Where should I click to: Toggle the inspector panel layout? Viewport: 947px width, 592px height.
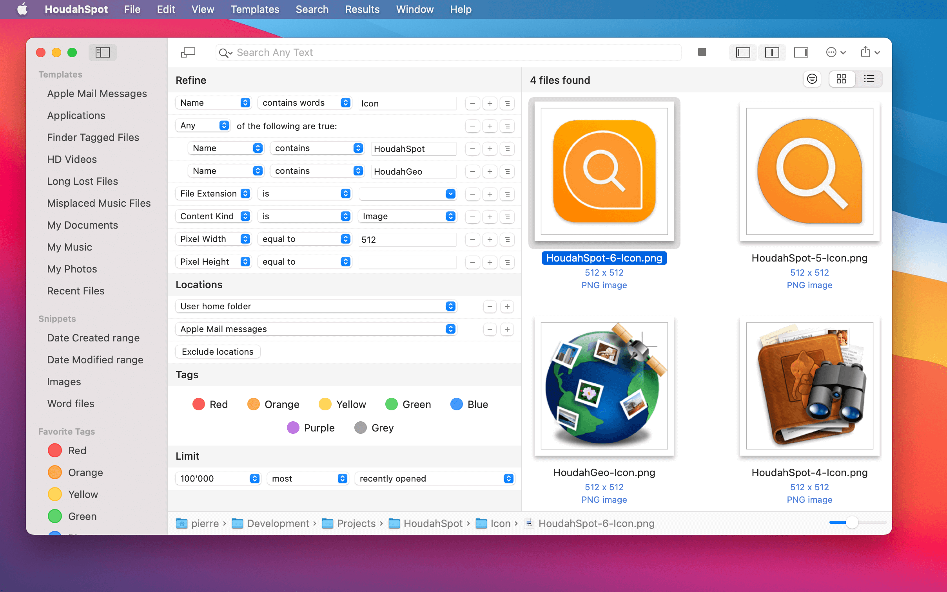point(801,52)
